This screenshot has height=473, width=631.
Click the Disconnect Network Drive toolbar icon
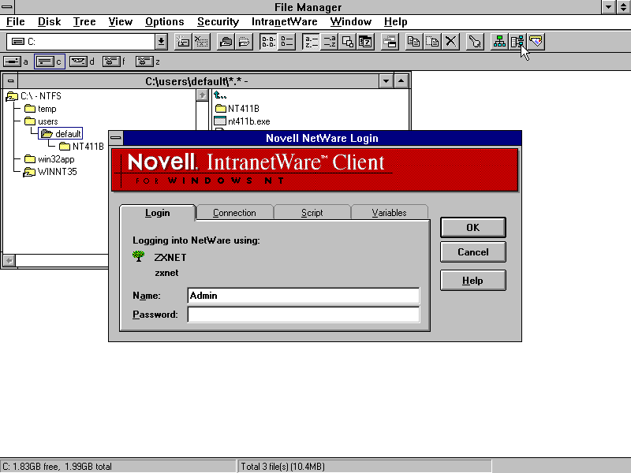pos(202,42)
